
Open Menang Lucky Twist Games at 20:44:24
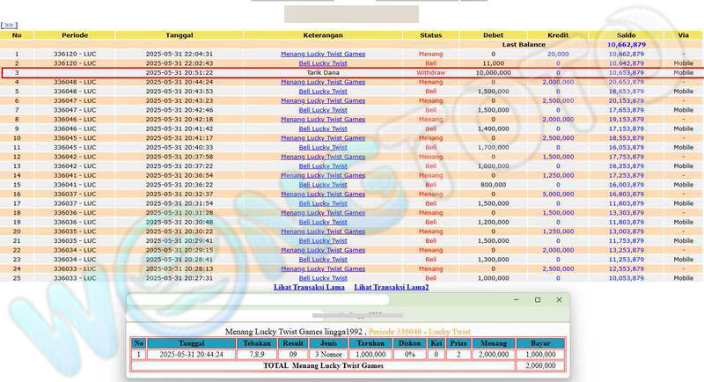point(323,82)
